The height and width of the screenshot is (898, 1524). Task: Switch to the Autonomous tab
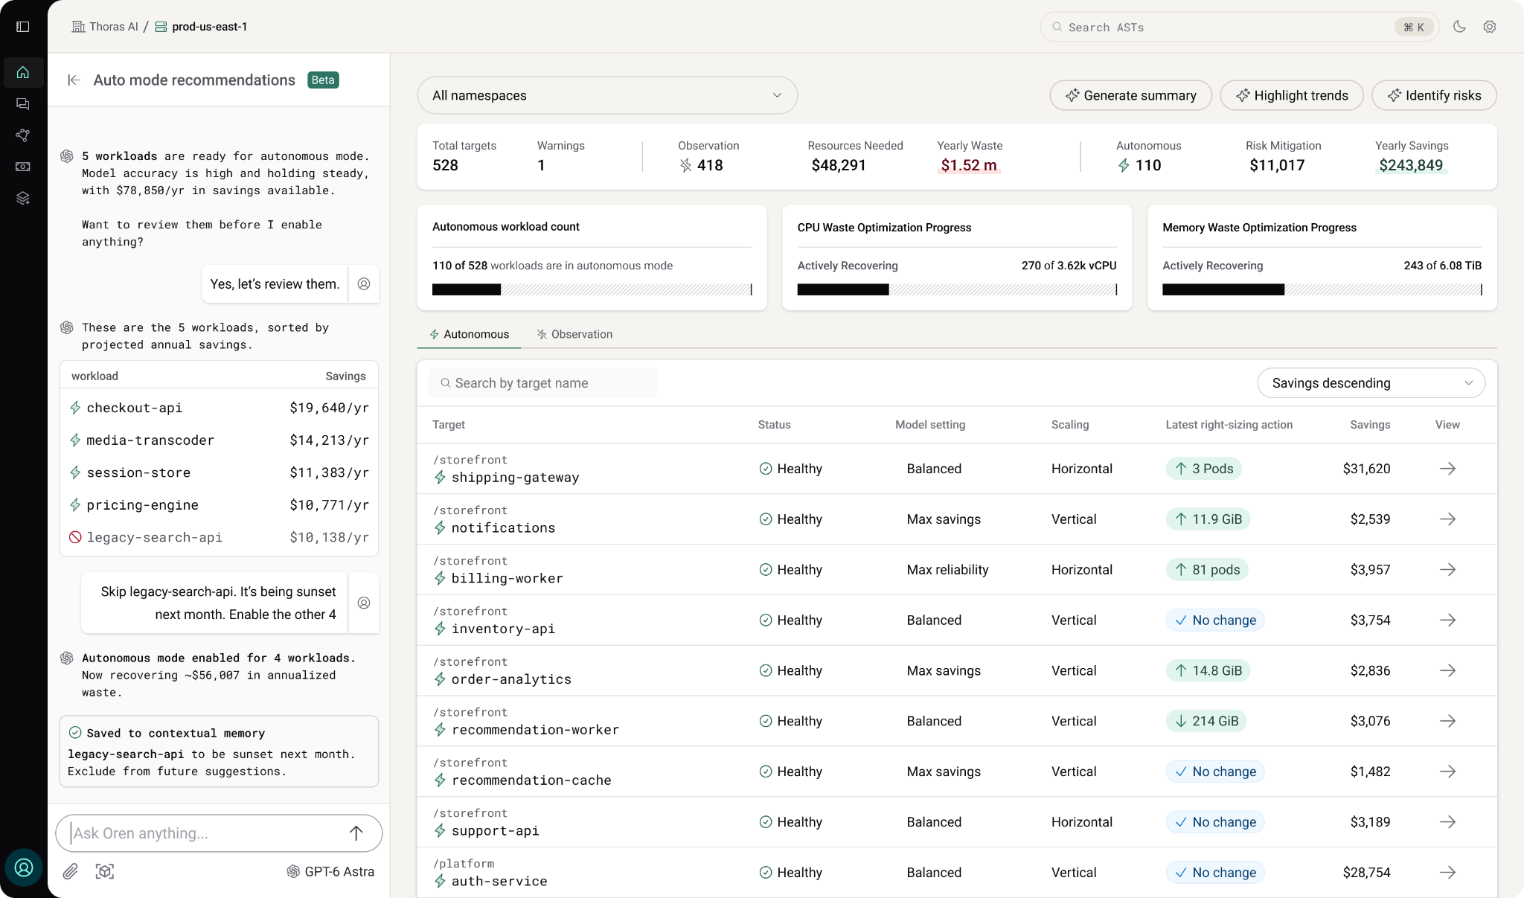click(469, 334)
